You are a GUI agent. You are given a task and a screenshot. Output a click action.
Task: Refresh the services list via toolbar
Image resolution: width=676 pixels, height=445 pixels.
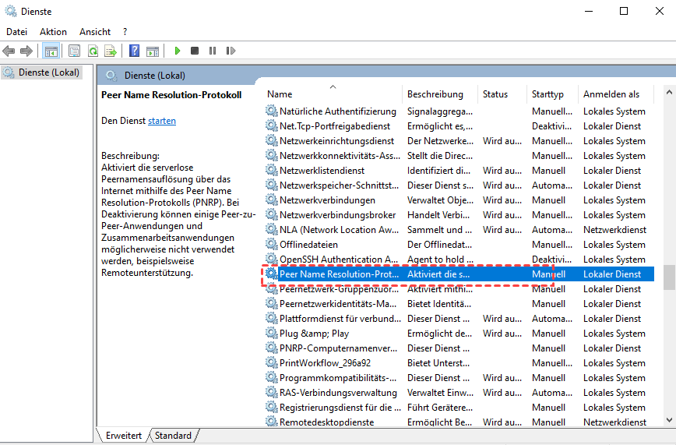click(x=93, y=51)
